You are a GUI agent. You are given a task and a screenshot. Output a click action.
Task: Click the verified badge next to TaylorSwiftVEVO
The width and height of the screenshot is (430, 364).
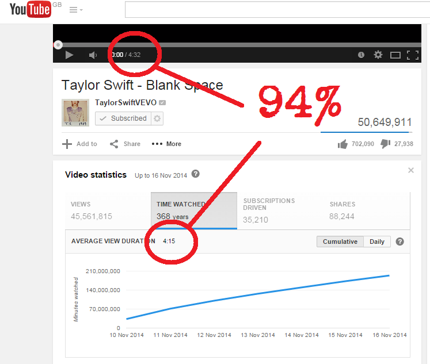click(162, 103)
